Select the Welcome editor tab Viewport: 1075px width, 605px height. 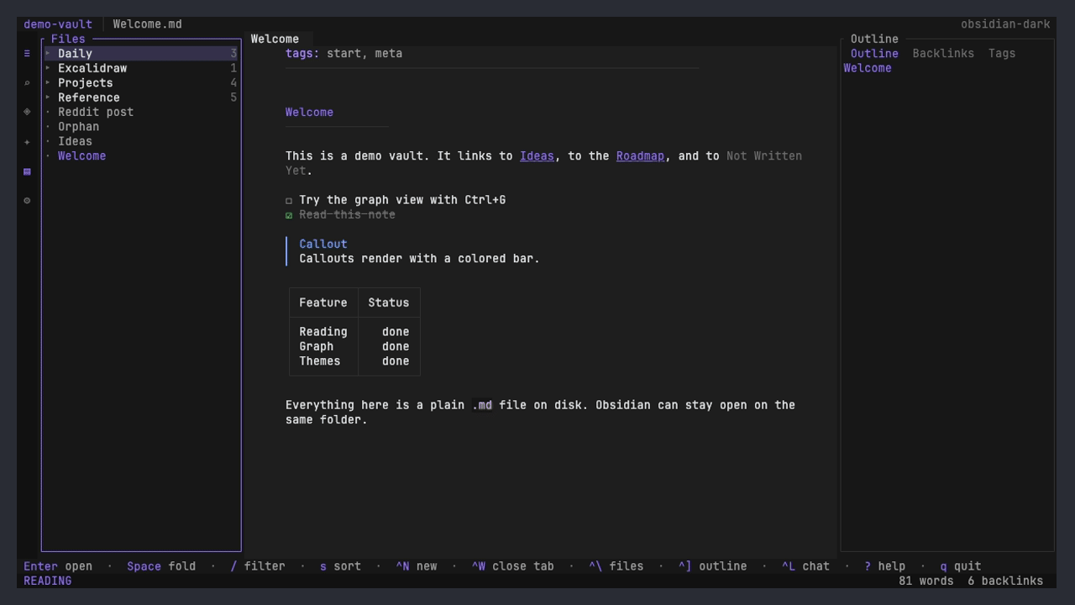[275, 39]
